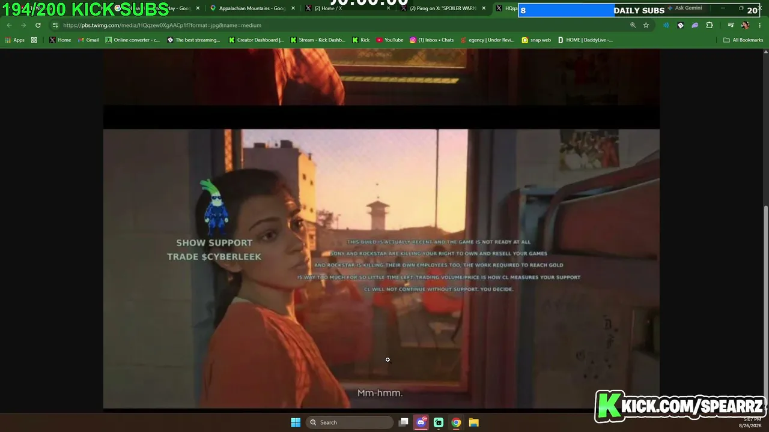Click the address bar URL field
769x432 pixels.
[342, 25]
